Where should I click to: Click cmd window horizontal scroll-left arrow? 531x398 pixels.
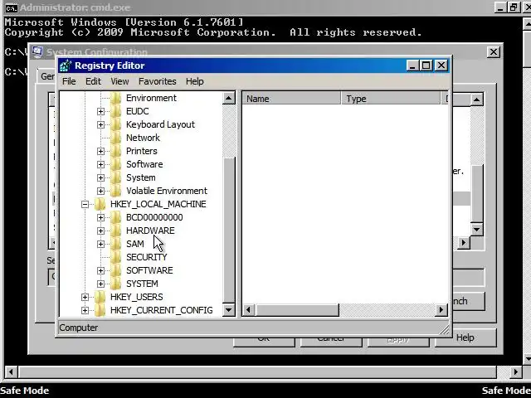tap(11, 372)
